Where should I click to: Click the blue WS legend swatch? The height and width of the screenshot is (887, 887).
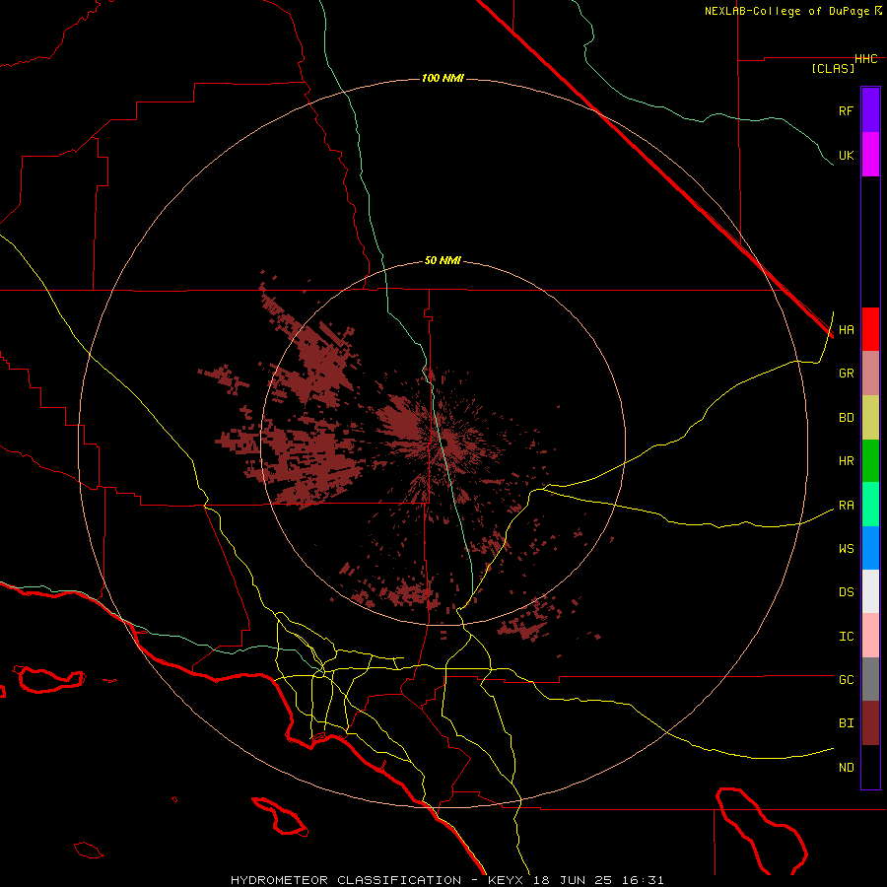870,548
